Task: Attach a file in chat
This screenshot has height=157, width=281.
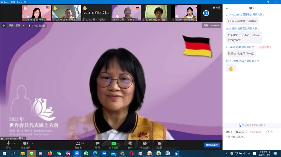Action: pyautogui.click(x=268, y=132)
